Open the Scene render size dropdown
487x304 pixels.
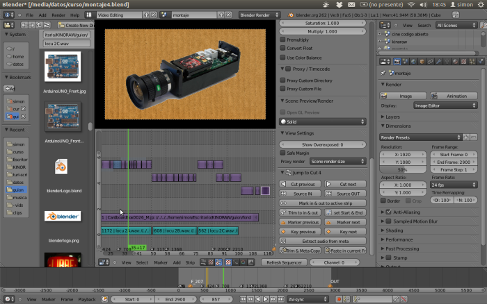point(337,162)
